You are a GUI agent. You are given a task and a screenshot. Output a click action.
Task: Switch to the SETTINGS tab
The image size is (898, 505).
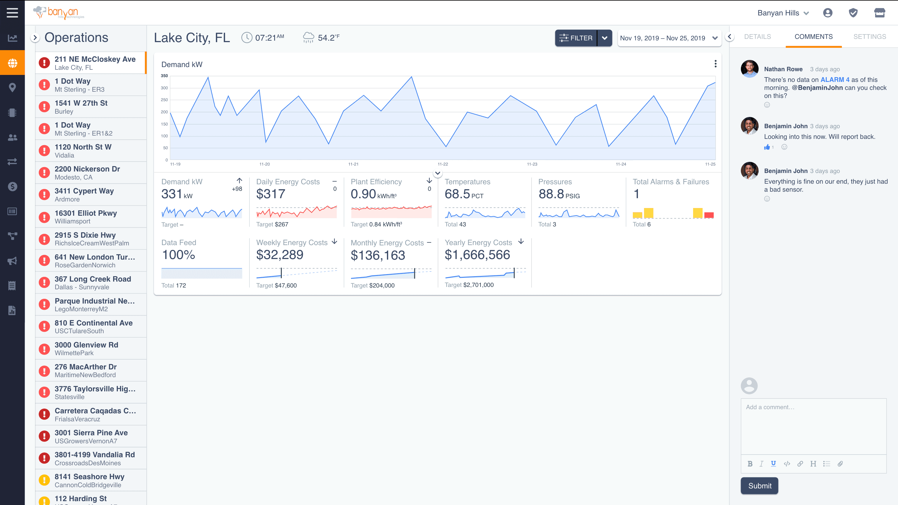[x=869, y=36]
